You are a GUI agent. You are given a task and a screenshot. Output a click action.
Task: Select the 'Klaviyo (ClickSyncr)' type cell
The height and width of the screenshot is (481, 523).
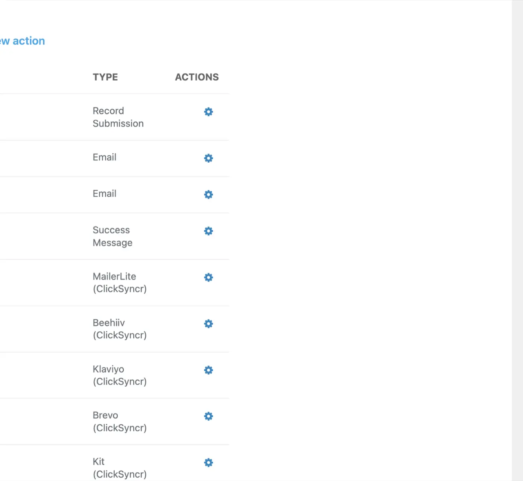[x=120, y=375]
